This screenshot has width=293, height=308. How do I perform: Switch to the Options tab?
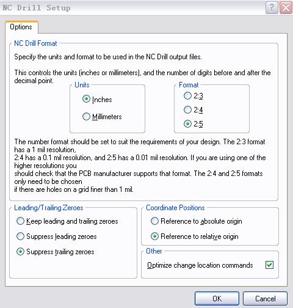[21, 27]
